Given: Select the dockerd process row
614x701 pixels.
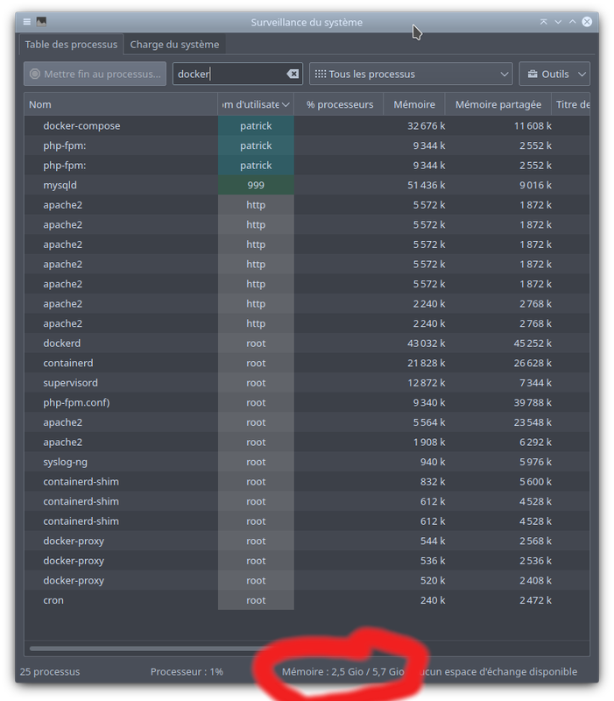Looking at the screenshot, I should (x=307, y=343).
